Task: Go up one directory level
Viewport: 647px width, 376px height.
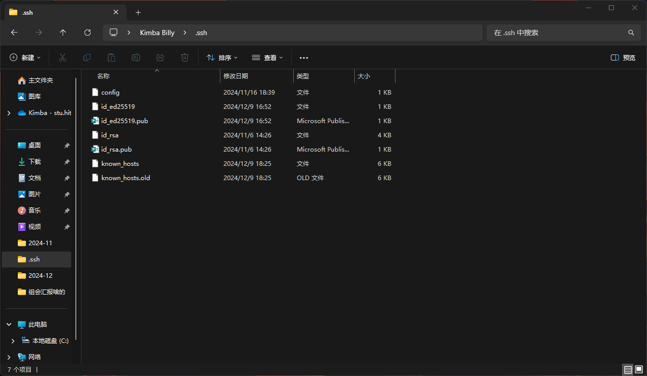Action: (63, 33)
